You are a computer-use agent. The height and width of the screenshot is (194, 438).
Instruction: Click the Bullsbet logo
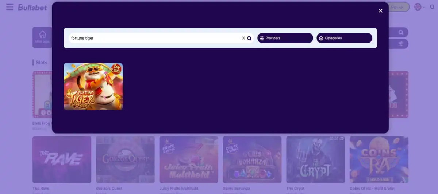[x=32, y=7]
